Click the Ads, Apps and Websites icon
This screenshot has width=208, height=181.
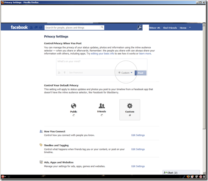pos(41,162)
